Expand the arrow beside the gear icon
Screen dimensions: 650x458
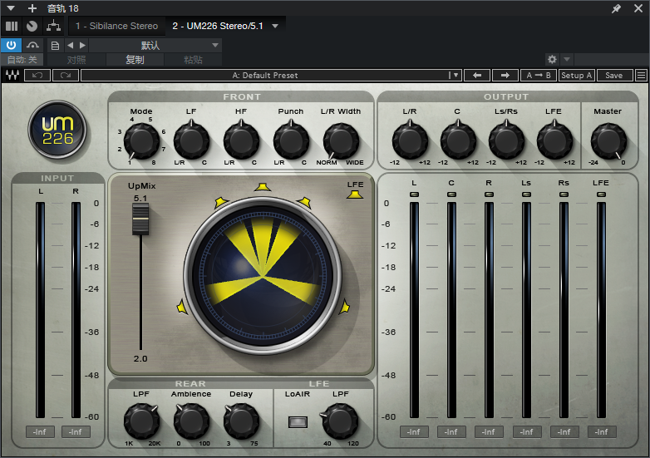point(567,59)
